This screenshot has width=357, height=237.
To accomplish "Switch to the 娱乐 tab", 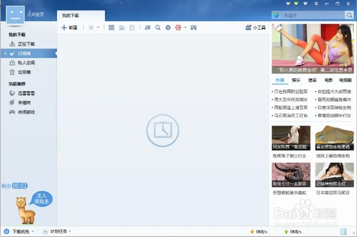I will (296, 80).
